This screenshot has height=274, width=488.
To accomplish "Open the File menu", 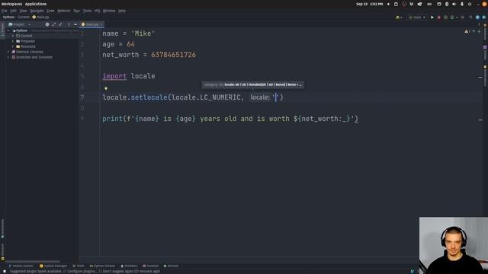I will pyautogui.click(x=4, y=11).
